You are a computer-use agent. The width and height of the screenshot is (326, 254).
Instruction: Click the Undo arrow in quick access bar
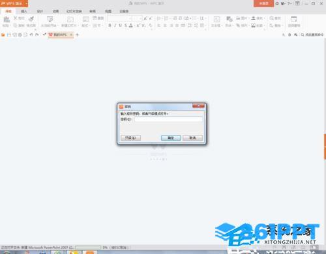(31, 35)
